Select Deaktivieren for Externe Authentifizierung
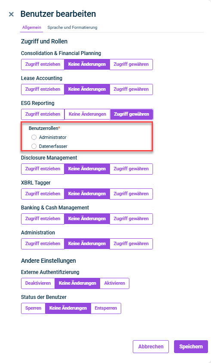The image size is (211, 363). pos(38,283)
